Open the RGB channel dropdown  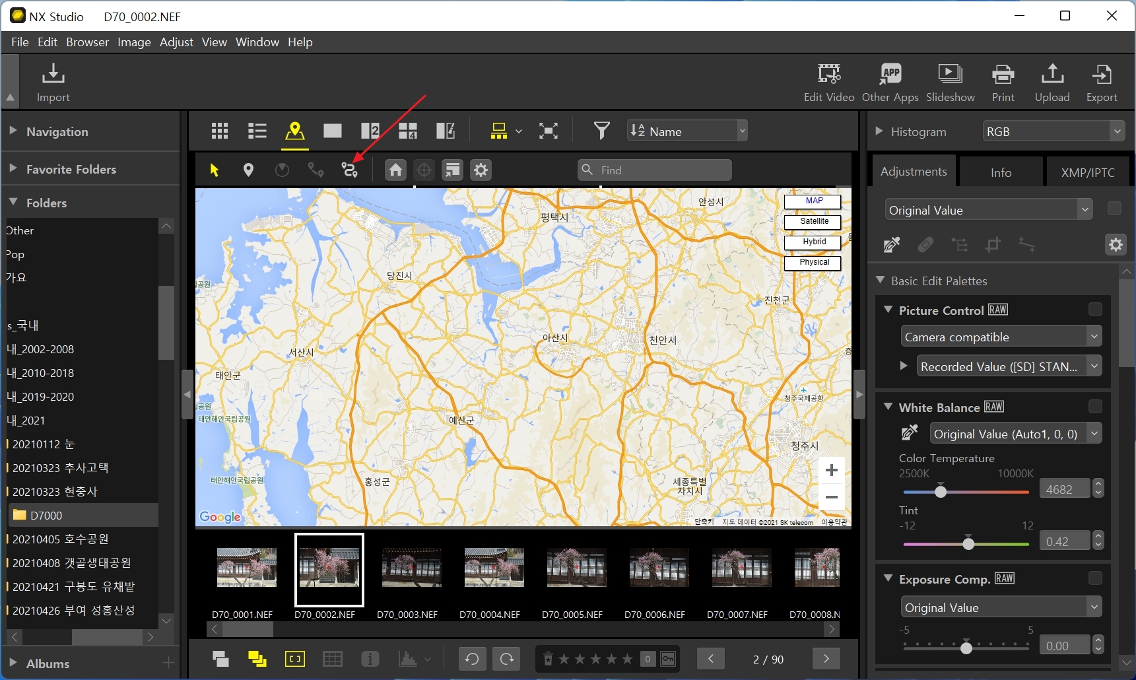click(1053, 131)
